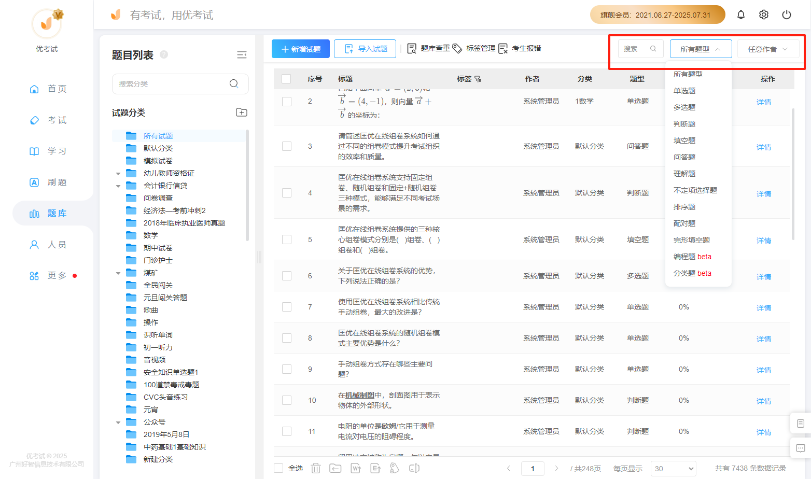Open 学习 in the sidebar
Screen dimensions: 811x479
coord(48,151)
